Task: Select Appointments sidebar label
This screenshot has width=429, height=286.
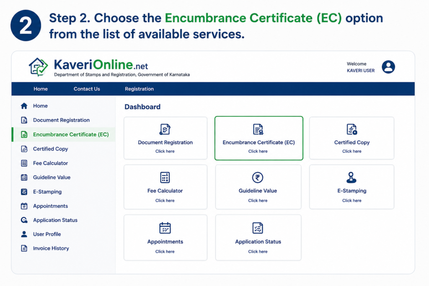Action: [x=50, y=206]
